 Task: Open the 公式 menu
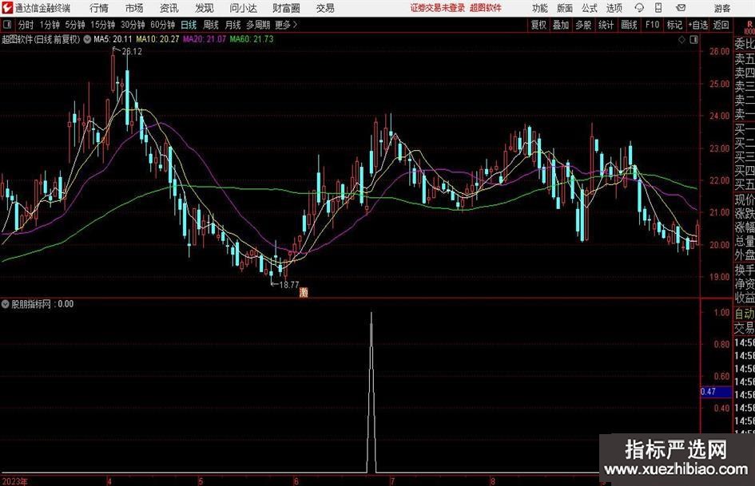590,8
